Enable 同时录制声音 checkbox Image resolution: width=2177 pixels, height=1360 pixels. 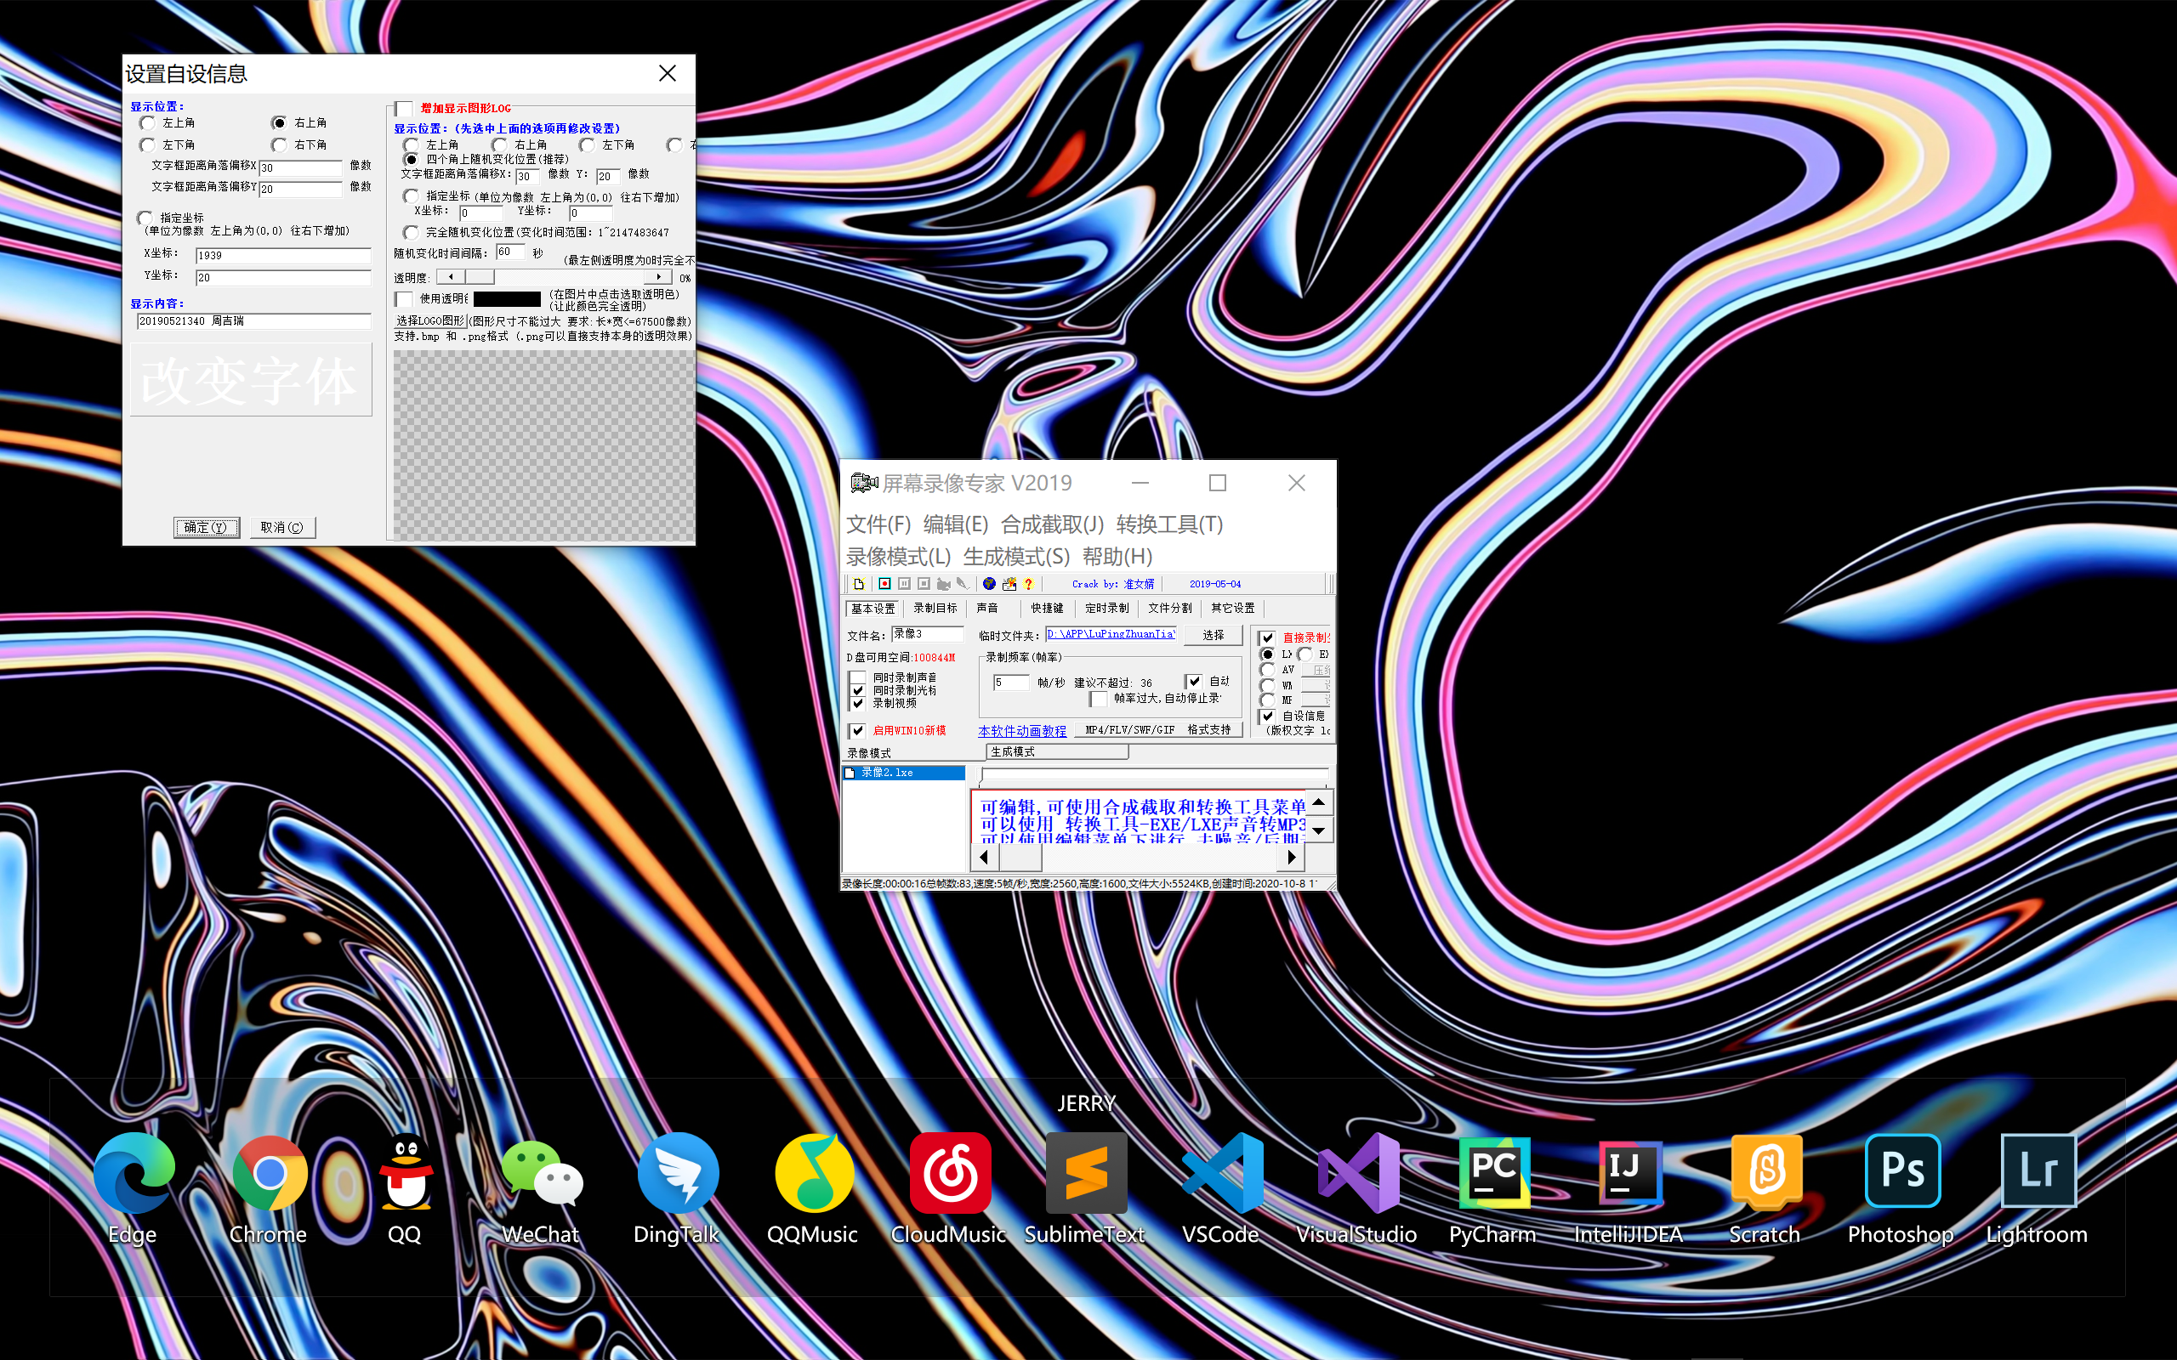pos(858,677)
